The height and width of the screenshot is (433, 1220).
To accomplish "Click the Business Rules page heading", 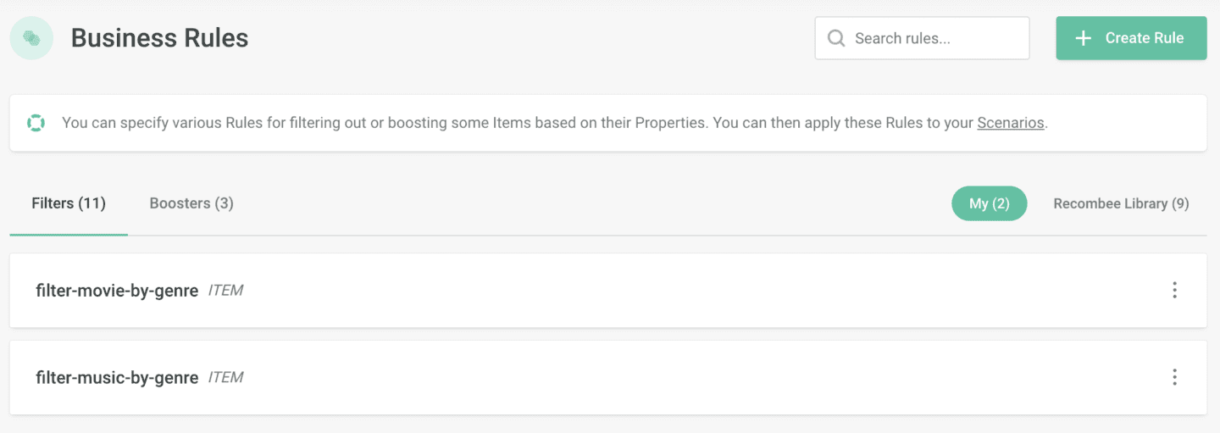I will point(159,38).
